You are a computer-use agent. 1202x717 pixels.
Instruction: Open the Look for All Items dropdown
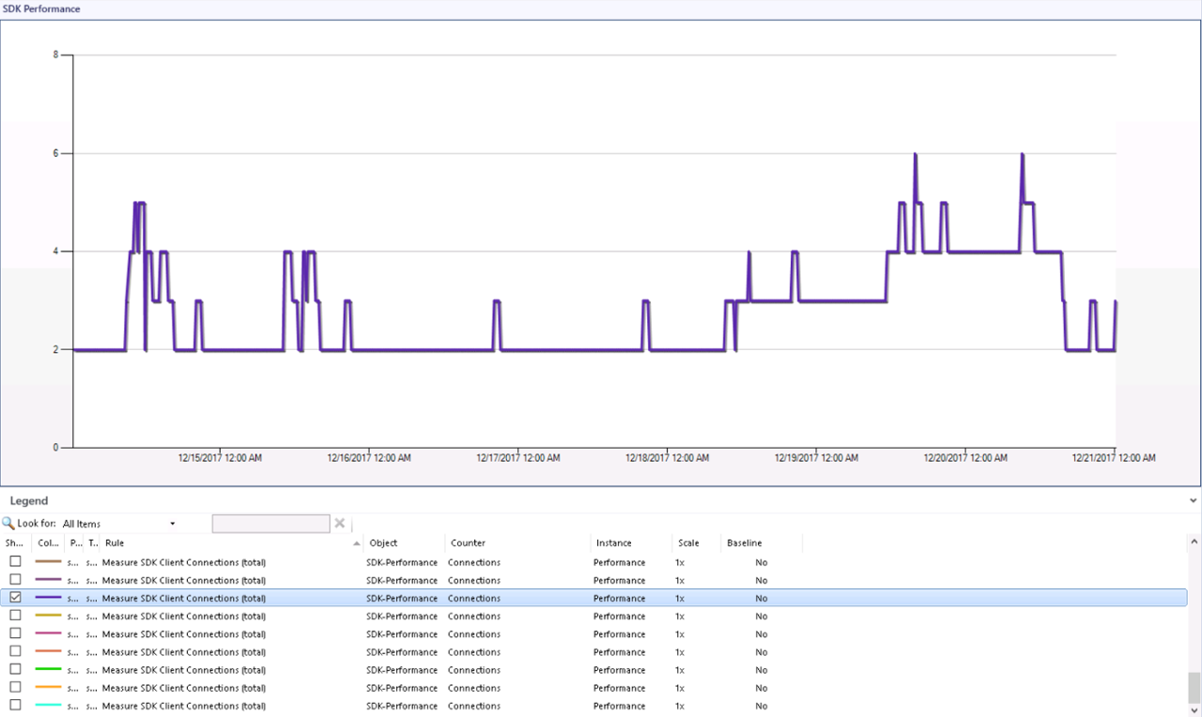(x=172, y=524)
